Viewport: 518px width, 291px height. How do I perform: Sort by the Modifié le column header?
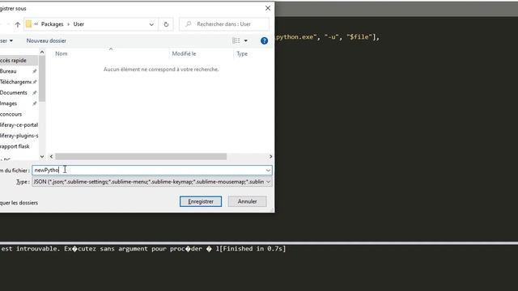point(184,53)
